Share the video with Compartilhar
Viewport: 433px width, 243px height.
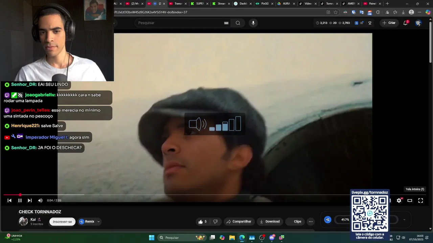click(239, 221)
